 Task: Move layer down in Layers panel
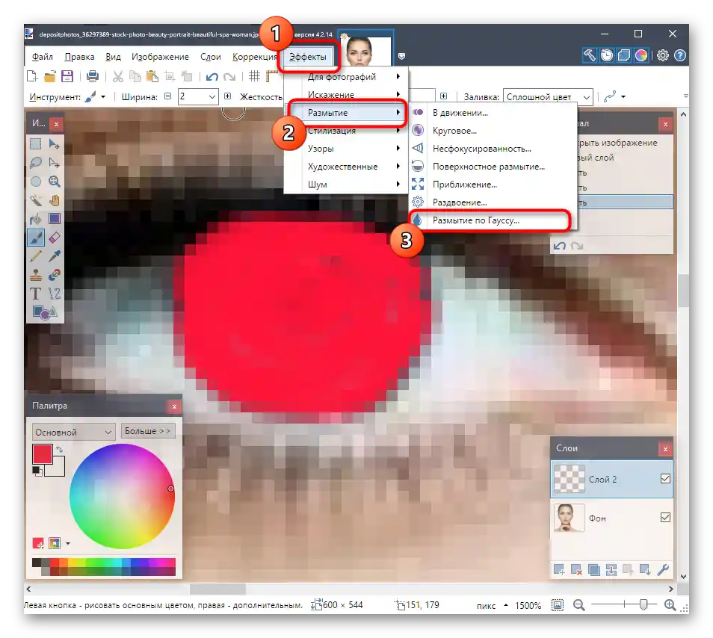645,569
